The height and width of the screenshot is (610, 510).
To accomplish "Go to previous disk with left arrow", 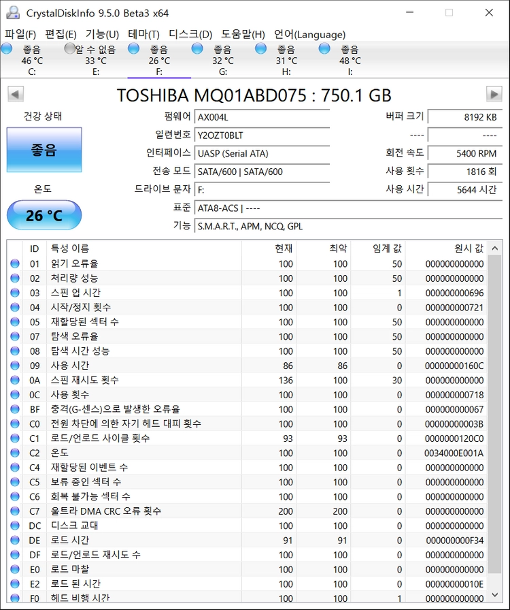I will [x=16, y=94].
